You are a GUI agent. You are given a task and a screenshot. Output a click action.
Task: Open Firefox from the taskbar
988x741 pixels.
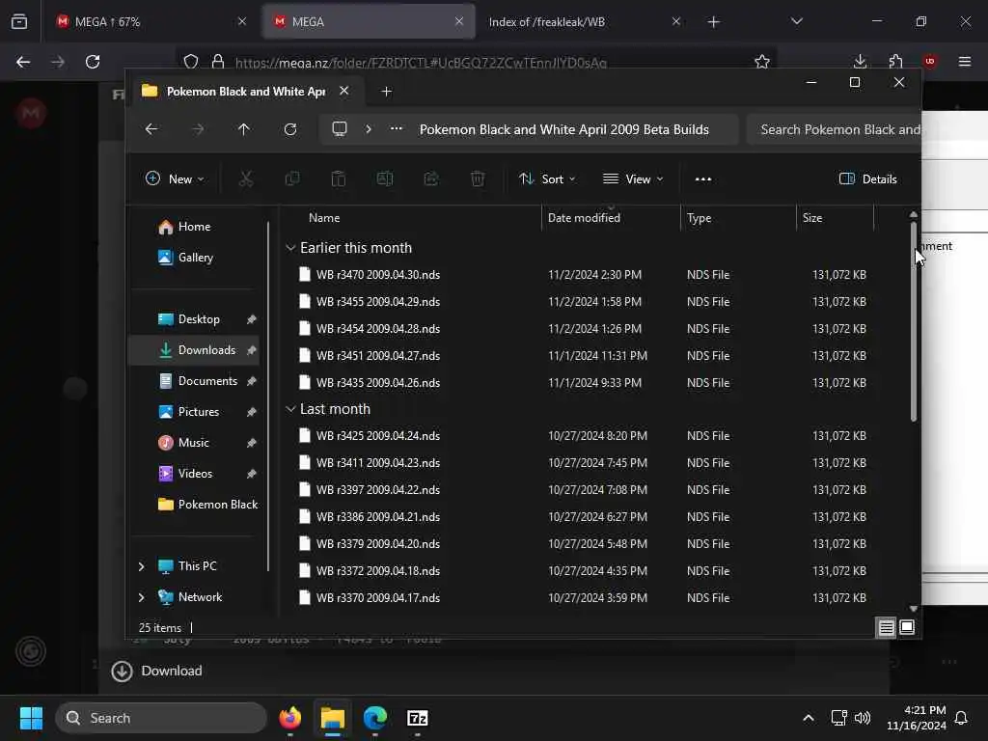click(290, 718)
